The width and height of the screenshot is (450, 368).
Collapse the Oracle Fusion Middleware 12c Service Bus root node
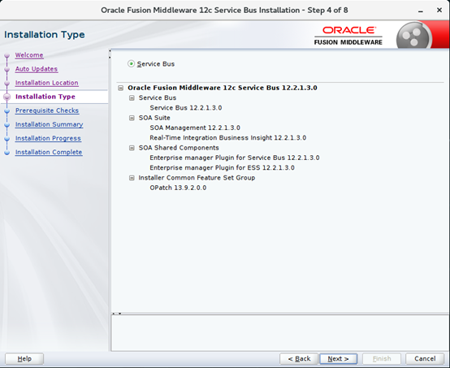click(121, 88)
